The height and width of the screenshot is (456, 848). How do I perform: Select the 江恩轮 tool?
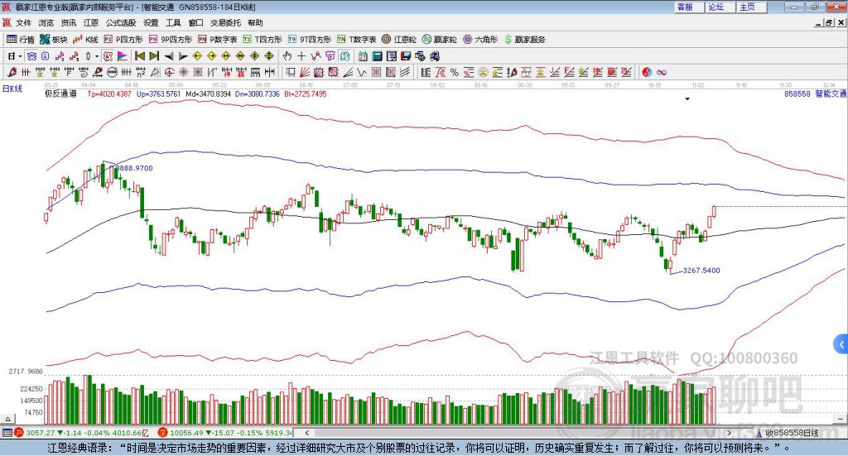(399, 39)
